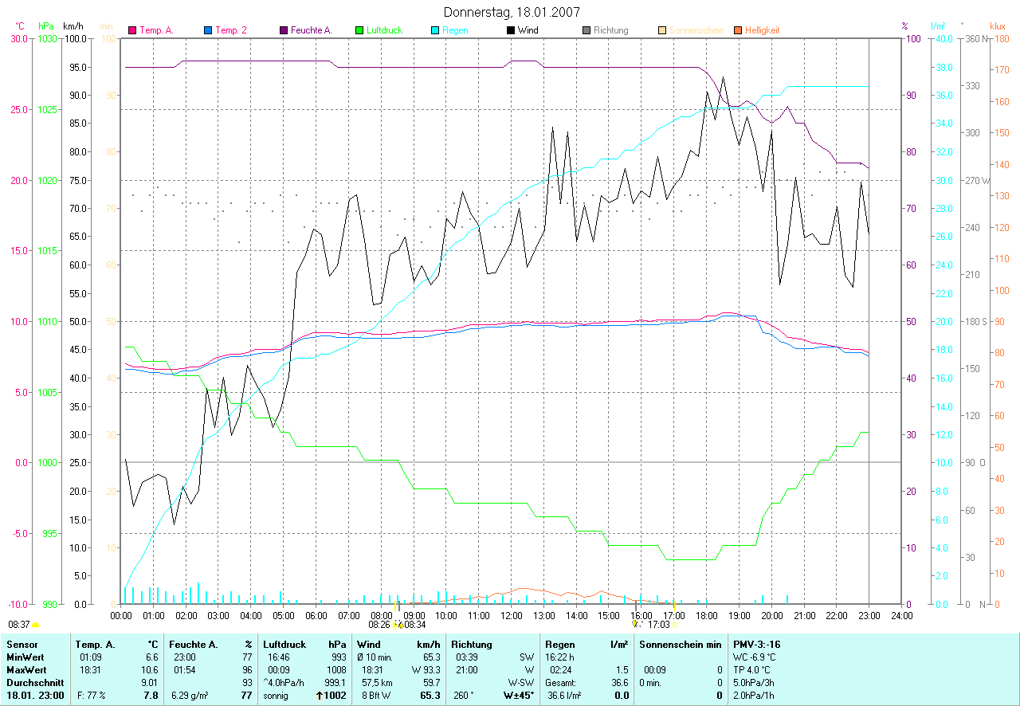Screen dimensions: 1020x706
Task: Click the 16:22 h rain duration value
Action: (x=561, y=657)
